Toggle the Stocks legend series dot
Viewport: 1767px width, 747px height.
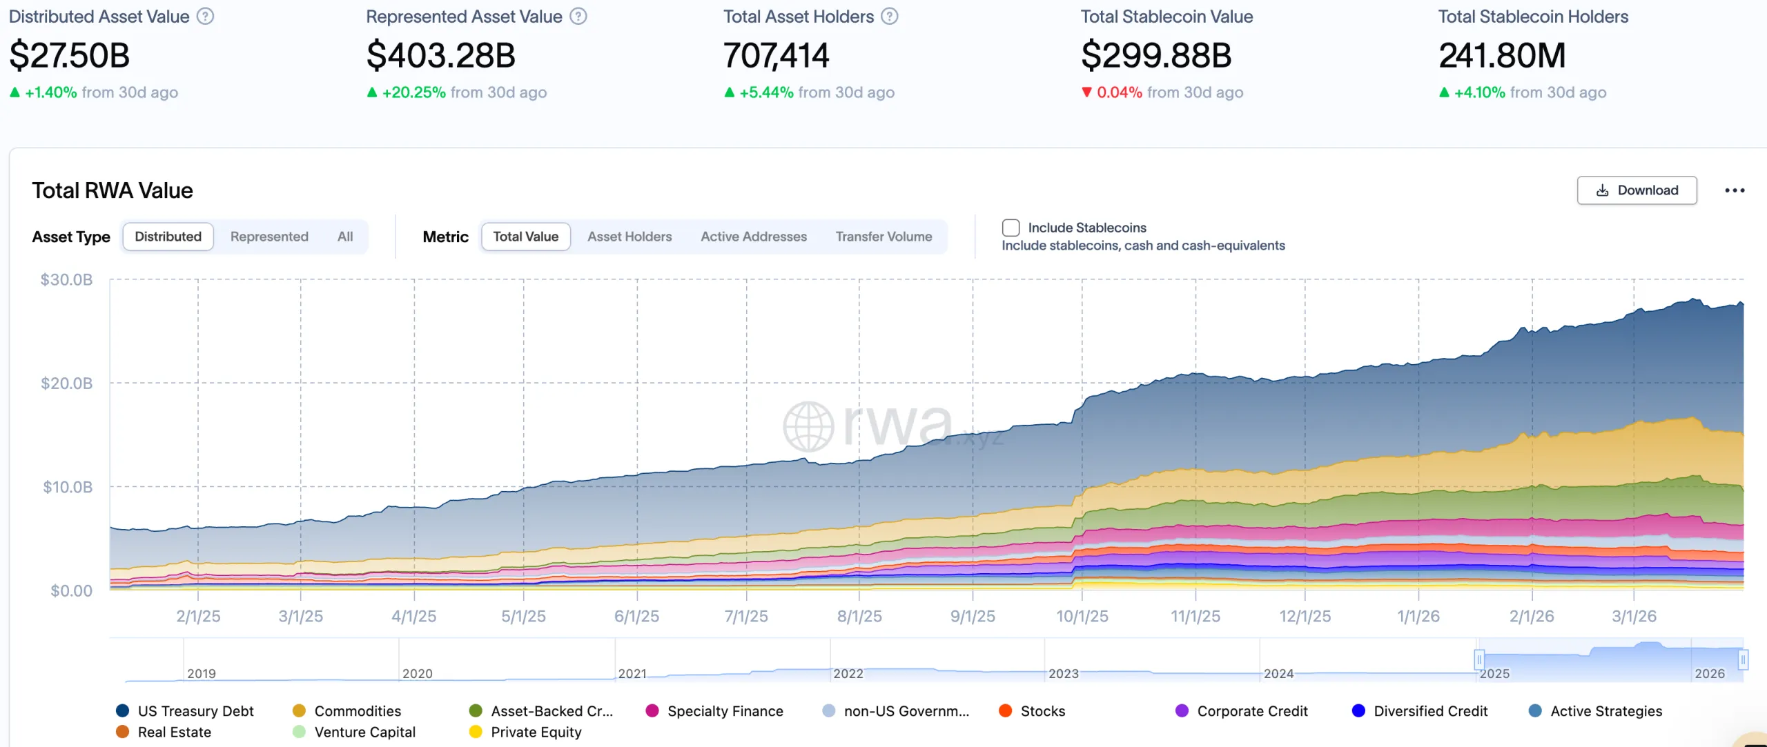tap(1005, 710)
